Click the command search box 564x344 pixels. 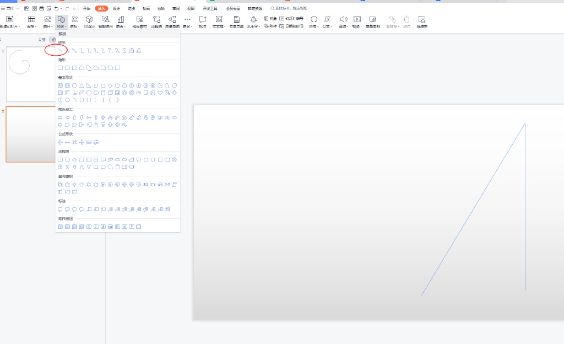(x=289, y=8)
